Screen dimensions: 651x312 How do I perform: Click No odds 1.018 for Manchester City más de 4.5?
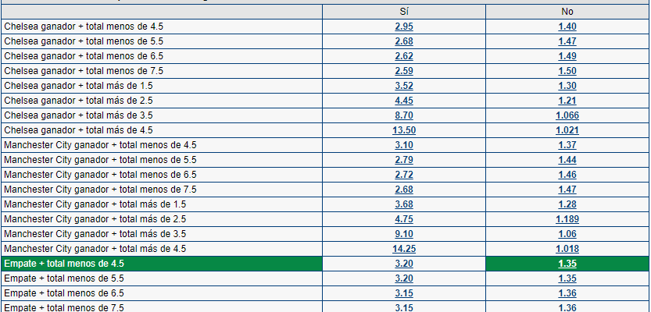click(x=567, y=249)
